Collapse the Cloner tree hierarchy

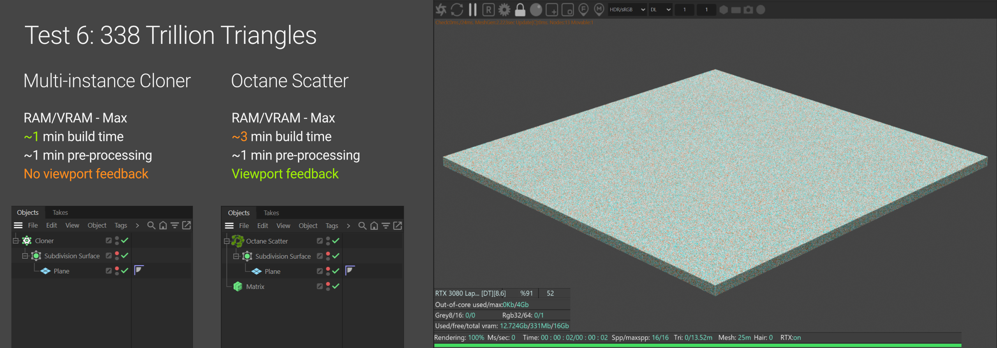pyautogui.click(x=16, y=241)
